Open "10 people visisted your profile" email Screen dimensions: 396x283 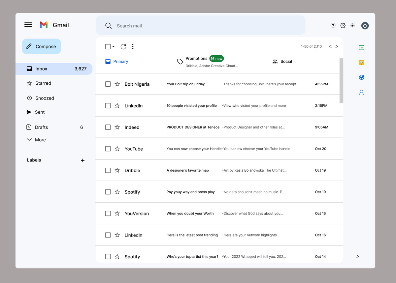(x=192, y=106)
